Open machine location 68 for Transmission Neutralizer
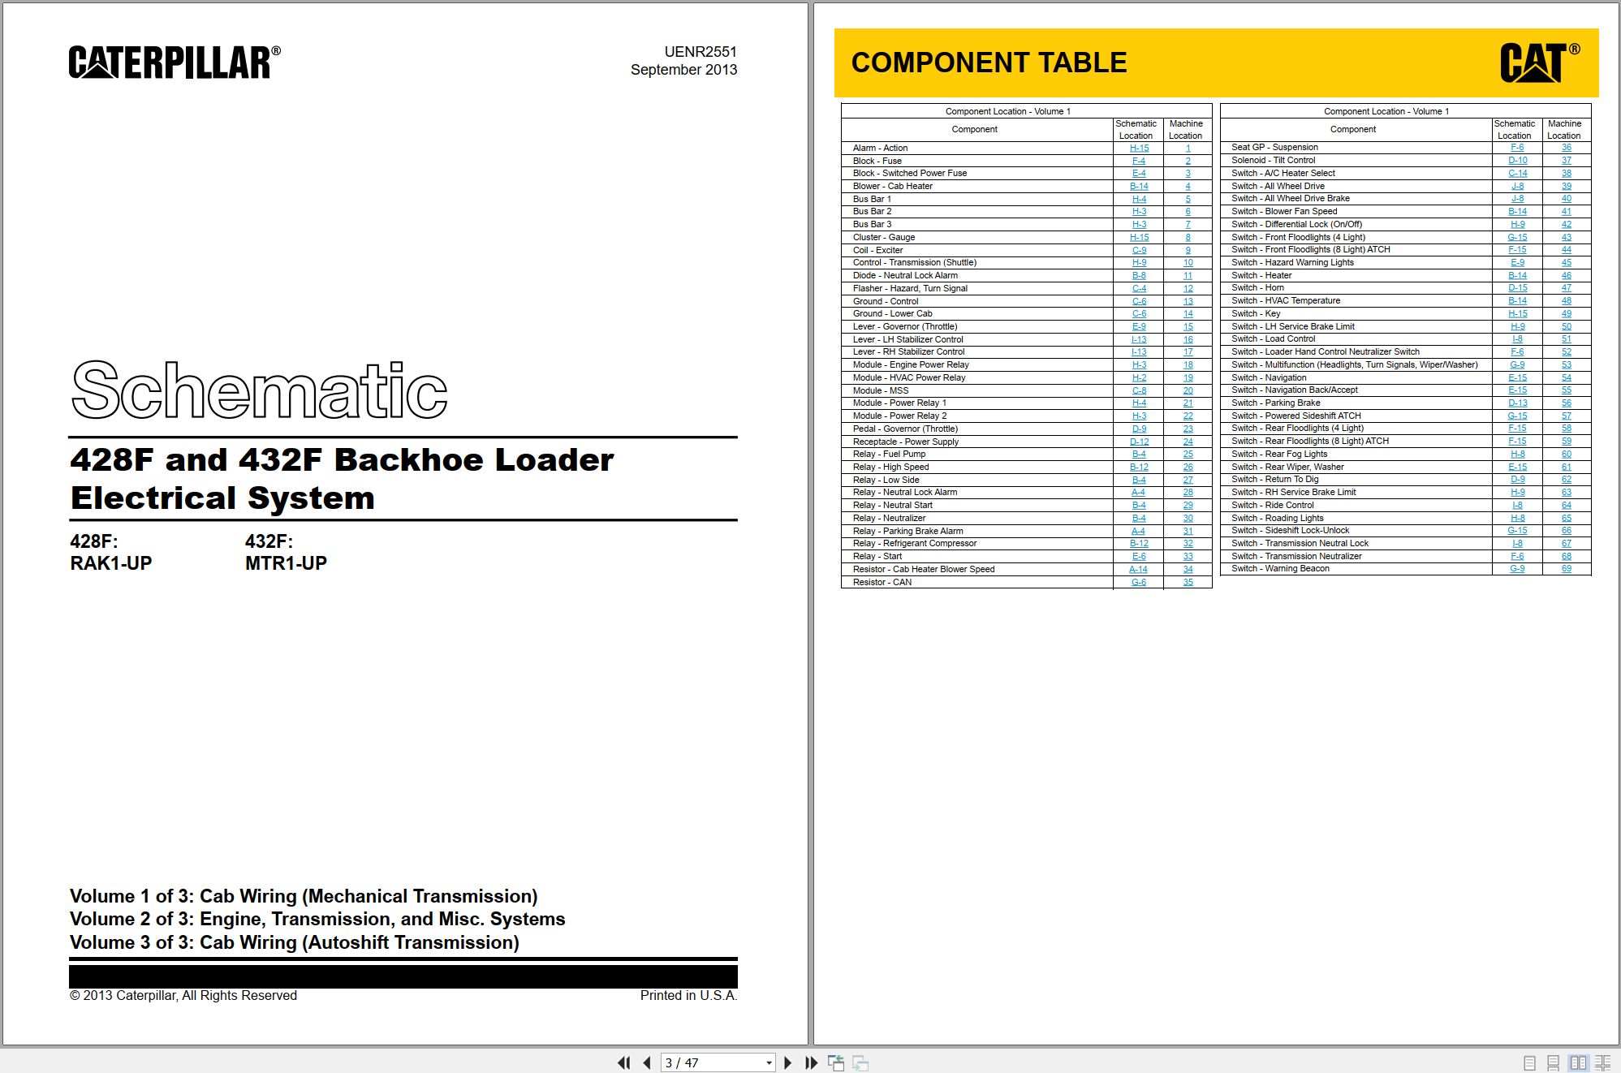The width and height of the screenshot is (1621, 1073). point(1566,556)
